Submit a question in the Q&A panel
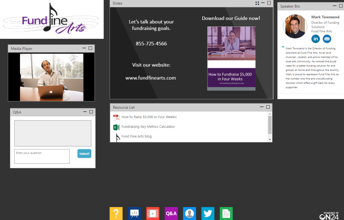 pyautogui.click(x=84, y=154)
